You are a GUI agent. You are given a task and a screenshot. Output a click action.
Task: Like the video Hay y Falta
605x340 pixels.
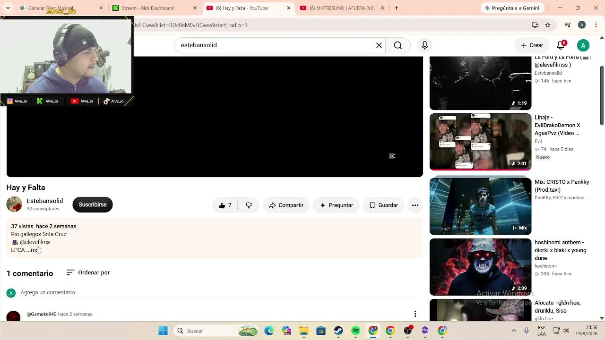pyautogui.click(x=225, y=205)
